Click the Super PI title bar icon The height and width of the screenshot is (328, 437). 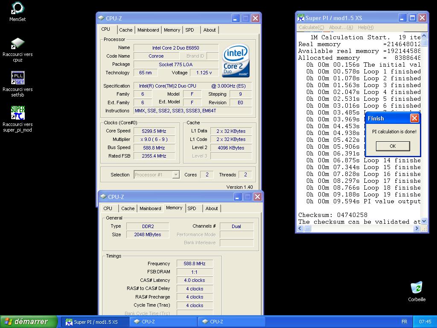tap(301, 18)
